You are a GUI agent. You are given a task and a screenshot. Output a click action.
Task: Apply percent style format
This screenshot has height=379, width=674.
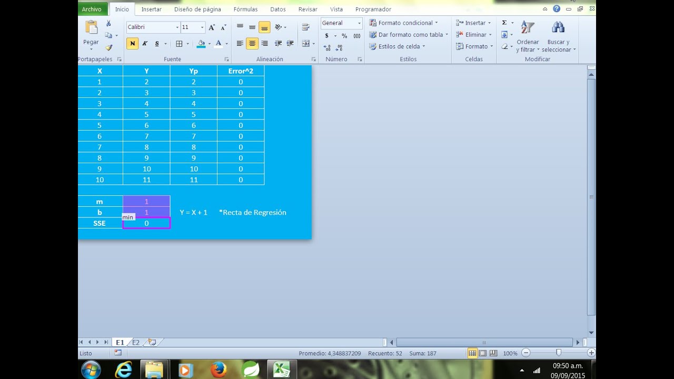coord(344,36)
